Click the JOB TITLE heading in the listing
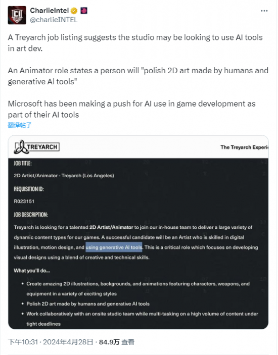This screenshot has height=355, width=278. (23, 163)
